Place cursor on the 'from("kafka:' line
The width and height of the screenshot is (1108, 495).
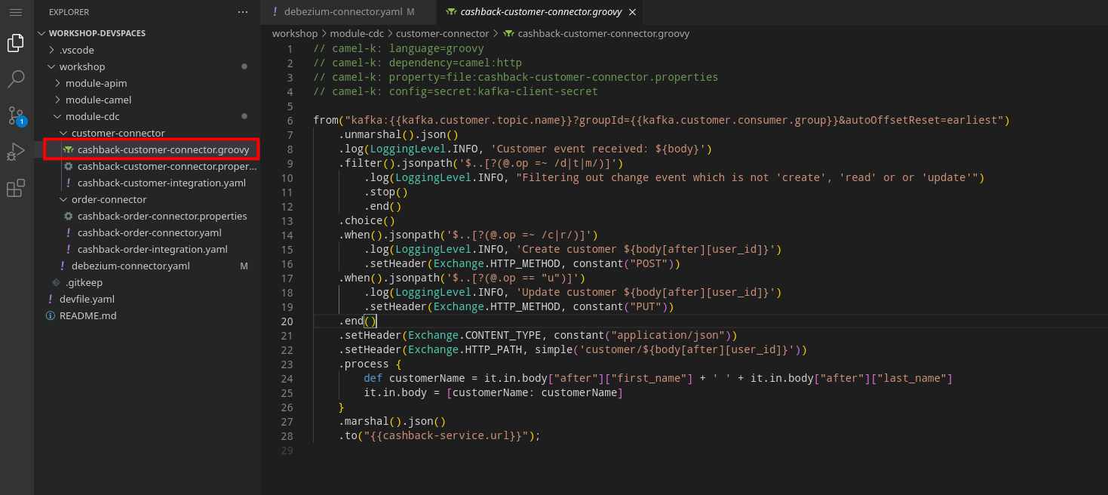coord(661,120)
